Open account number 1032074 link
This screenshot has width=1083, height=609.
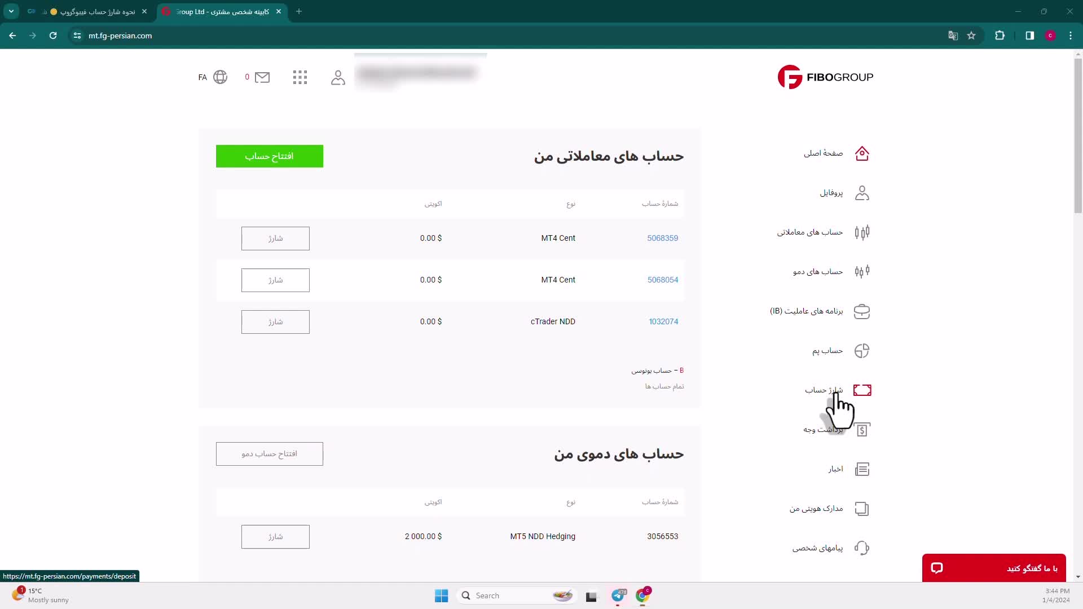click(663, 321)
